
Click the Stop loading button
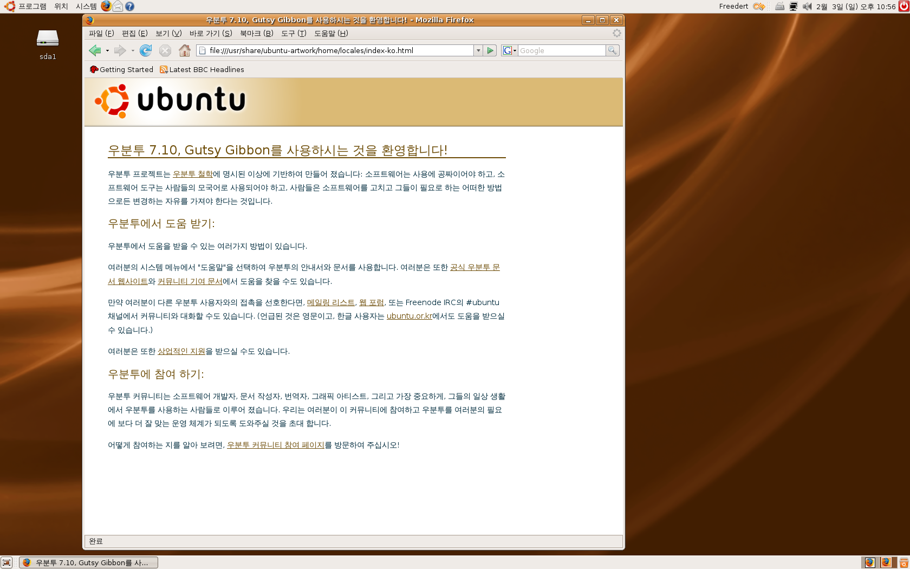pyautogui.click(x=165, y=50)
